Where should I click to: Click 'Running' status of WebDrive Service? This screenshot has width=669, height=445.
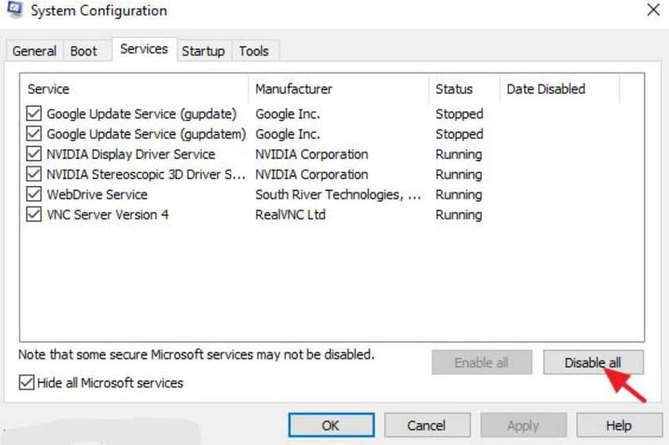(458, 195)
